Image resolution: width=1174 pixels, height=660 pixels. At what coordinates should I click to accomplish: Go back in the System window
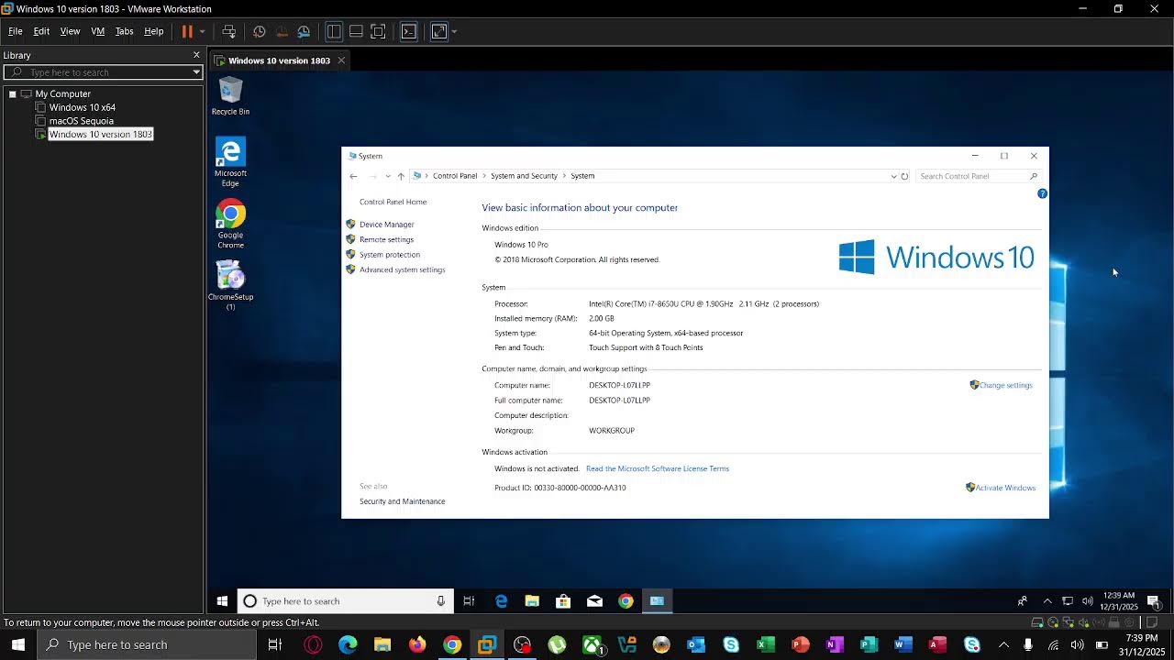(353, 176)
